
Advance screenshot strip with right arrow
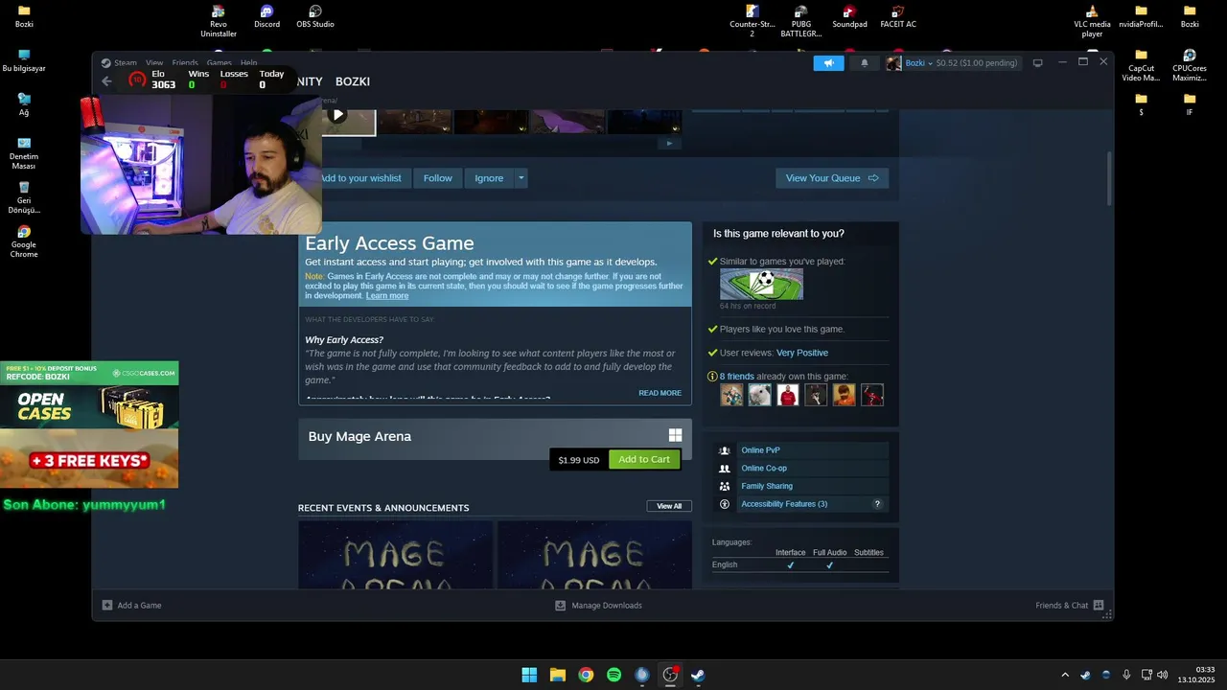[x=669, y=144]
